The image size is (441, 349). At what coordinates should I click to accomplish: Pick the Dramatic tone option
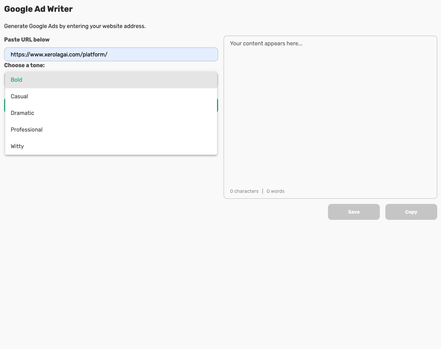pos(111,113)
